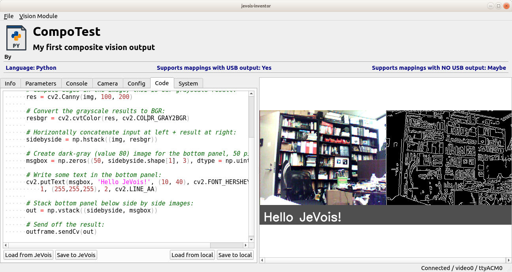
Task: Click Save to local button
Action: [x=235, y=255]
